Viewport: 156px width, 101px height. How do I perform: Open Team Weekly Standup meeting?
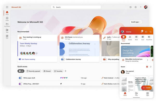[x=37, y=49]
